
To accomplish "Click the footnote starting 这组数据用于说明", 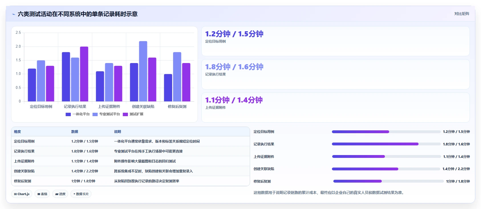I will (328, 193).
